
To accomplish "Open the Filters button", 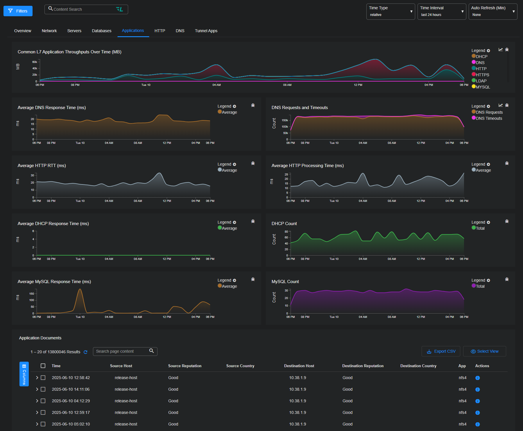I will (18, 11).
